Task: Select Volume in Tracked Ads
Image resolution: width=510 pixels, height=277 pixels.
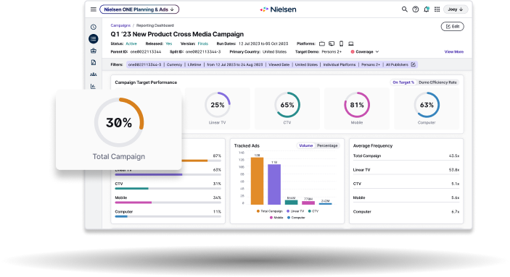Action: (305, 145)
